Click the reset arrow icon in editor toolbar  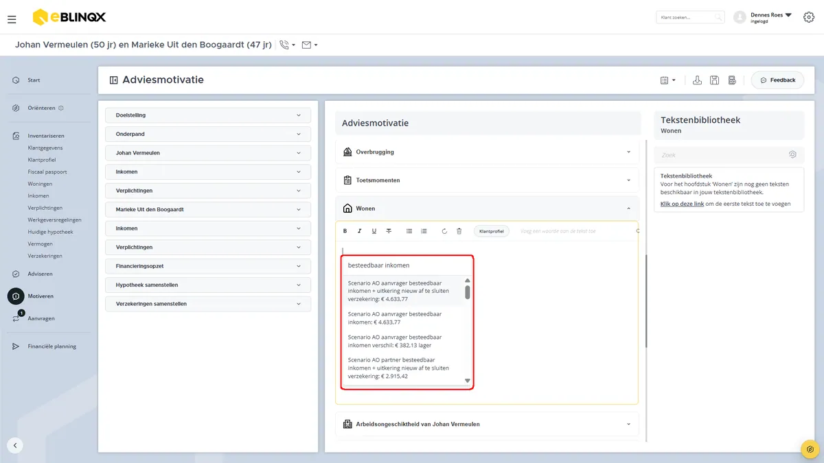(444, 231)
